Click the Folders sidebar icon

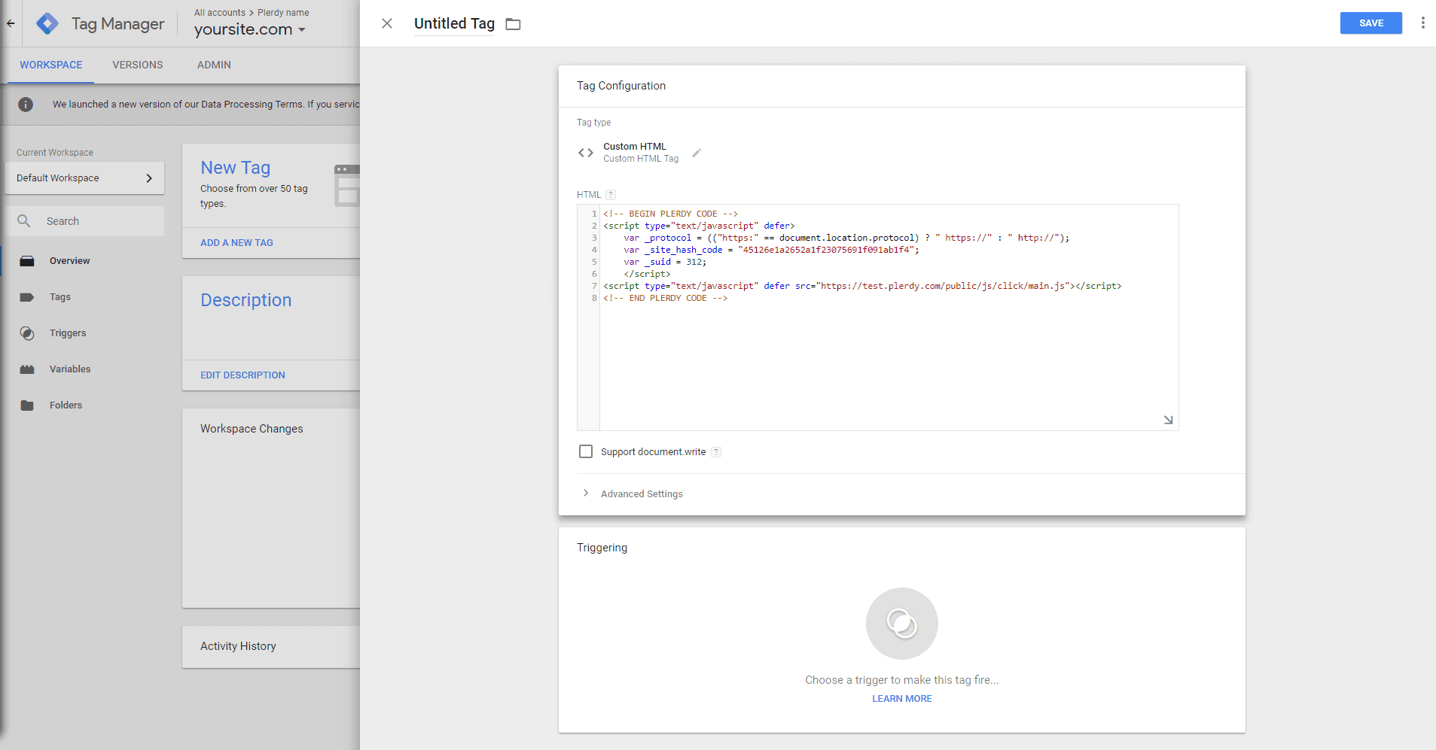[x=27, y=405]
